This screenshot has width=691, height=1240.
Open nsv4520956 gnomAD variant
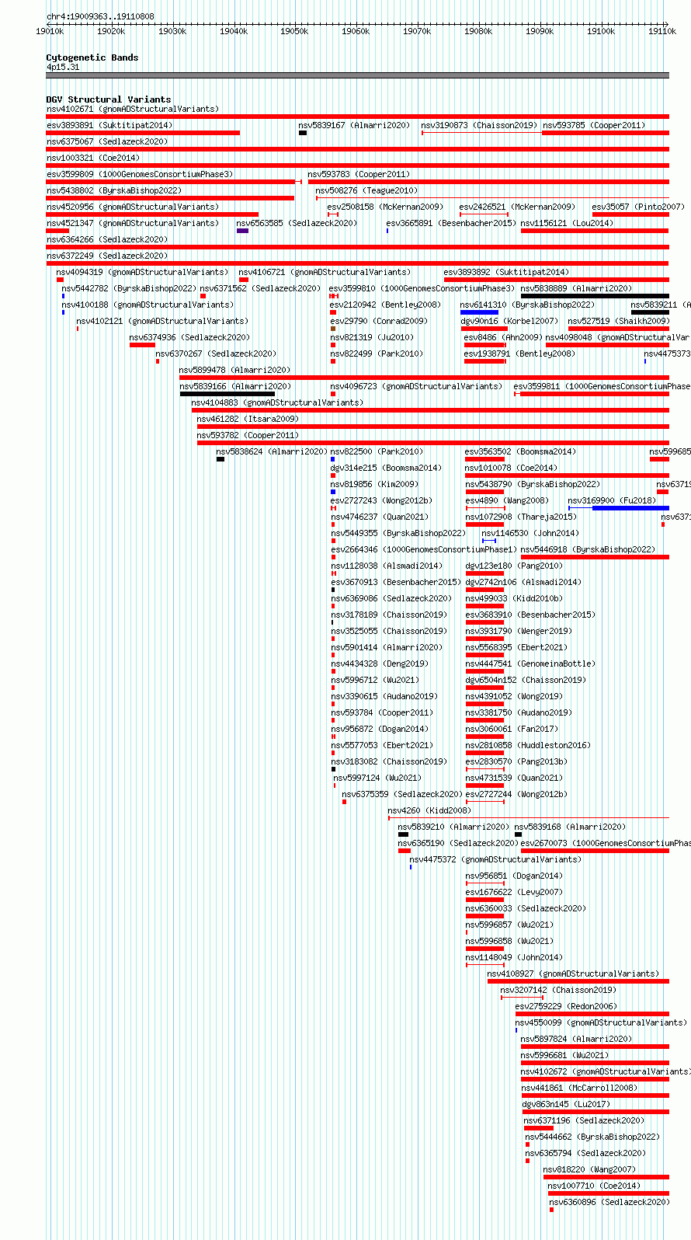click(x=133, y=207)
